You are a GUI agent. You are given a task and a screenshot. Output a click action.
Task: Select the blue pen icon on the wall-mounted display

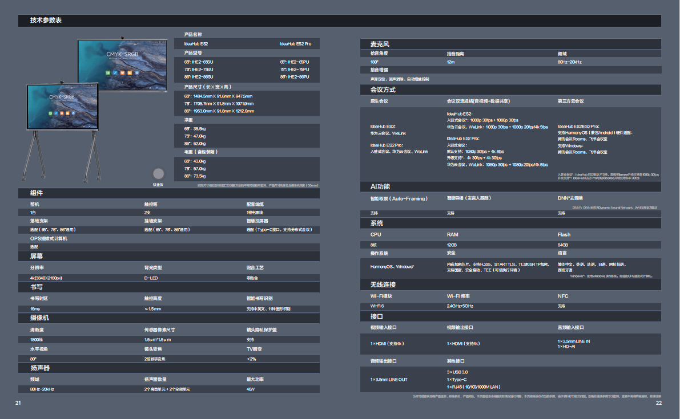115,73
